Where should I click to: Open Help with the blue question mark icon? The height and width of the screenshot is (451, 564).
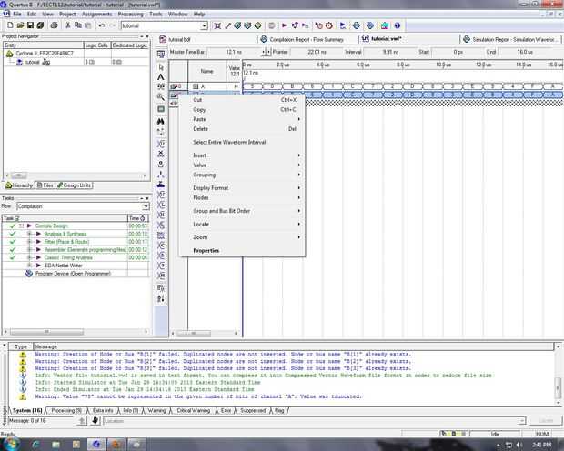[398, 25]
